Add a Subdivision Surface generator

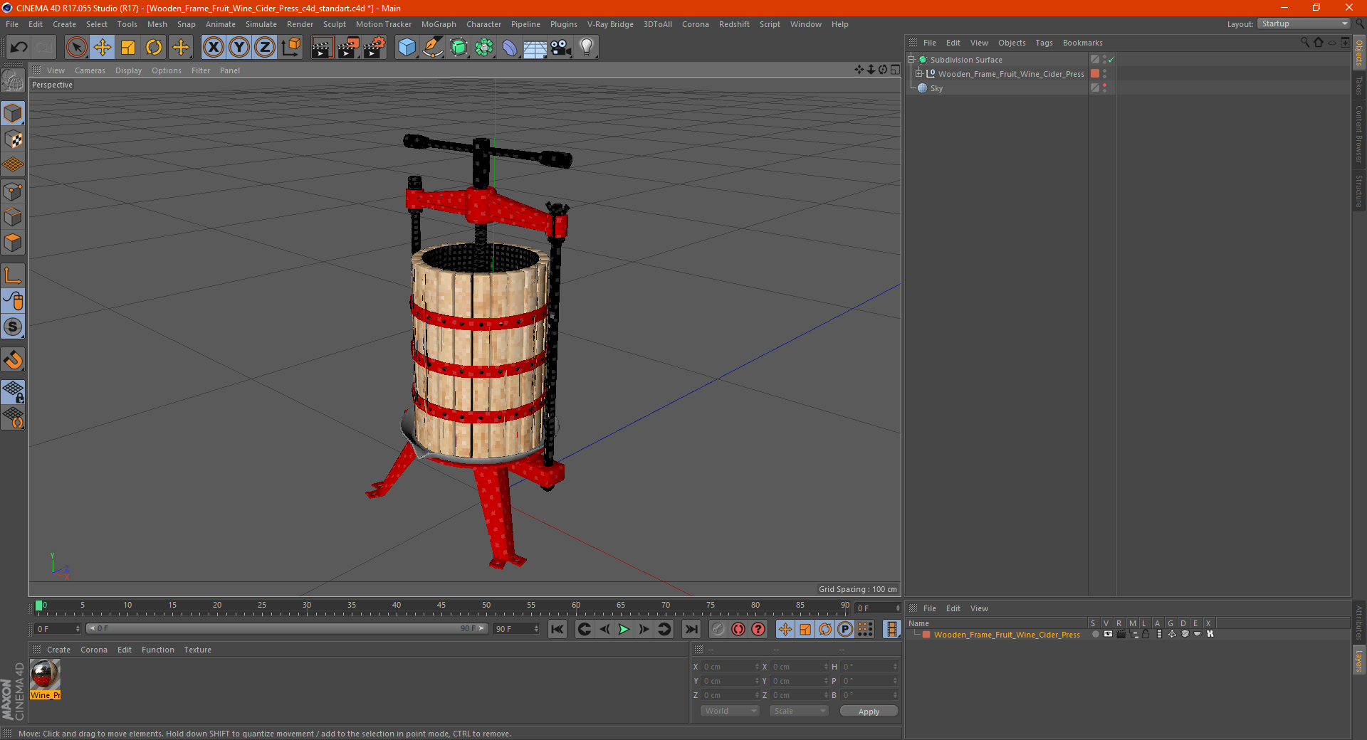tap(459, 48)
